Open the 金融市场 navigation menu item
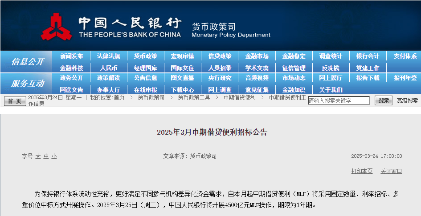The width and height of the screenshot is (421, 216). point(257,56)
